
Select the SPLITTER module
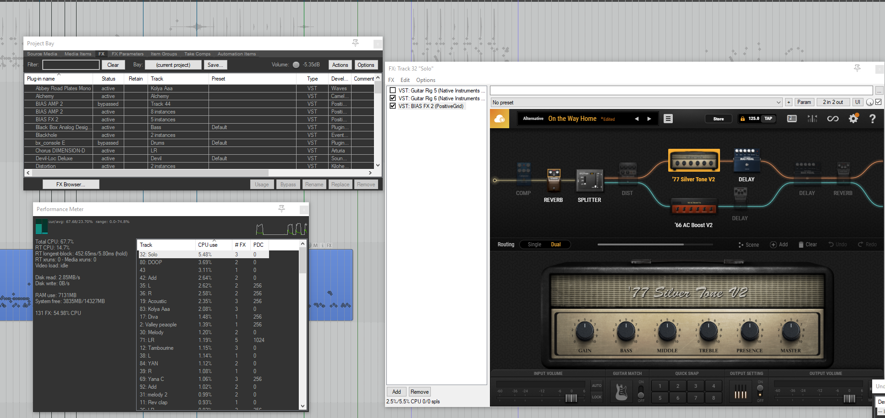(589, 180)
